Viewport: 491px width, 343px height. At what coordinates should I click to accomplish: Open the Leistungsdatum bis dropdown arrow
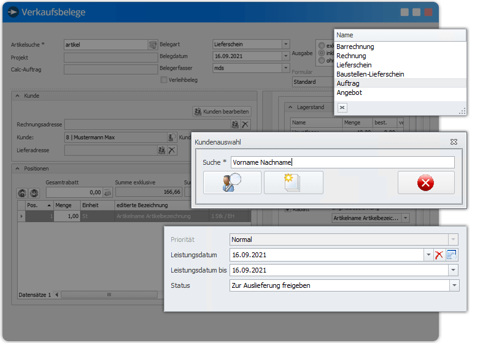[x=453, y=270]
